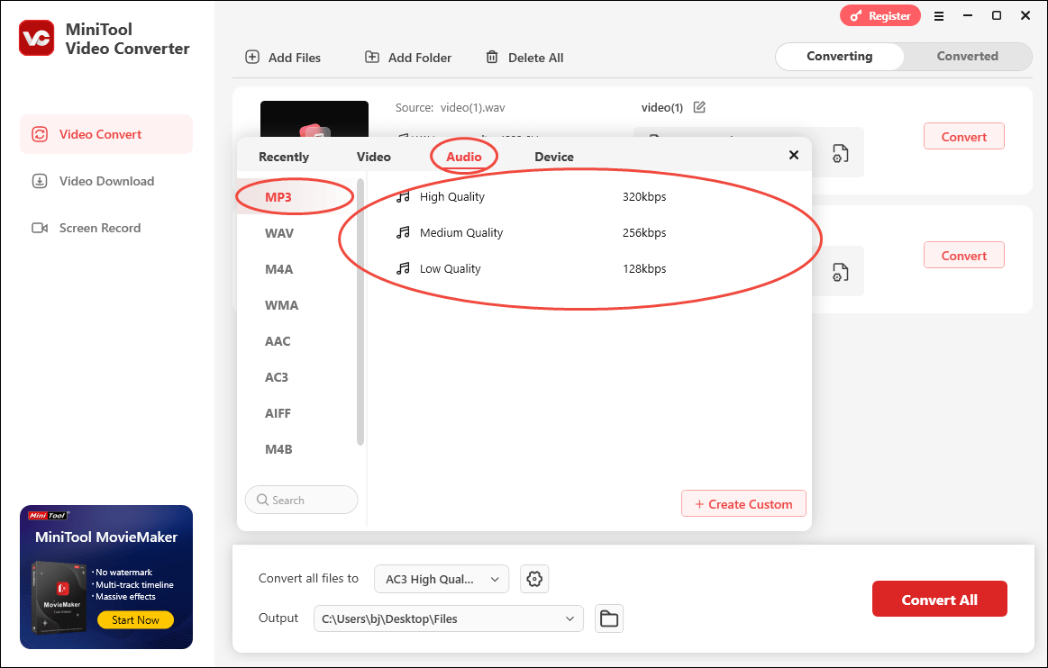Viewport: 1048px width, 668px height.
Task: Focus the format Search field
Action: point(302,500)
